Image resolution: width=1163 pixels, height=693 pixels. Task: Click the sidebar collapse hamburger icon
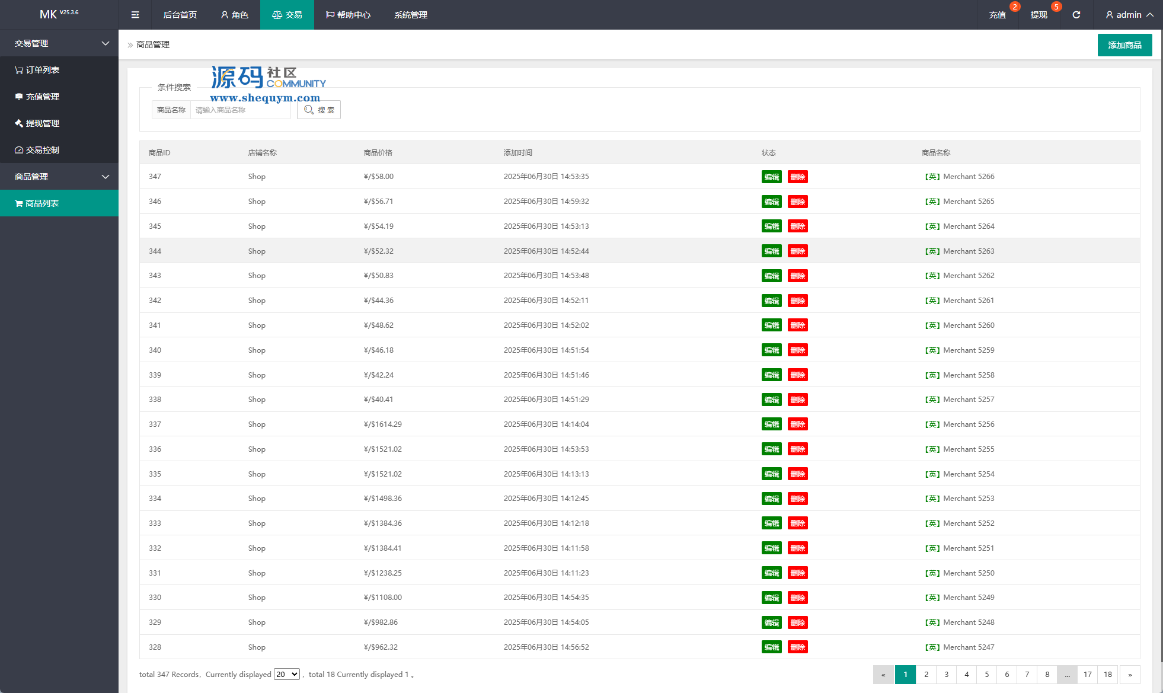[135, 15]
